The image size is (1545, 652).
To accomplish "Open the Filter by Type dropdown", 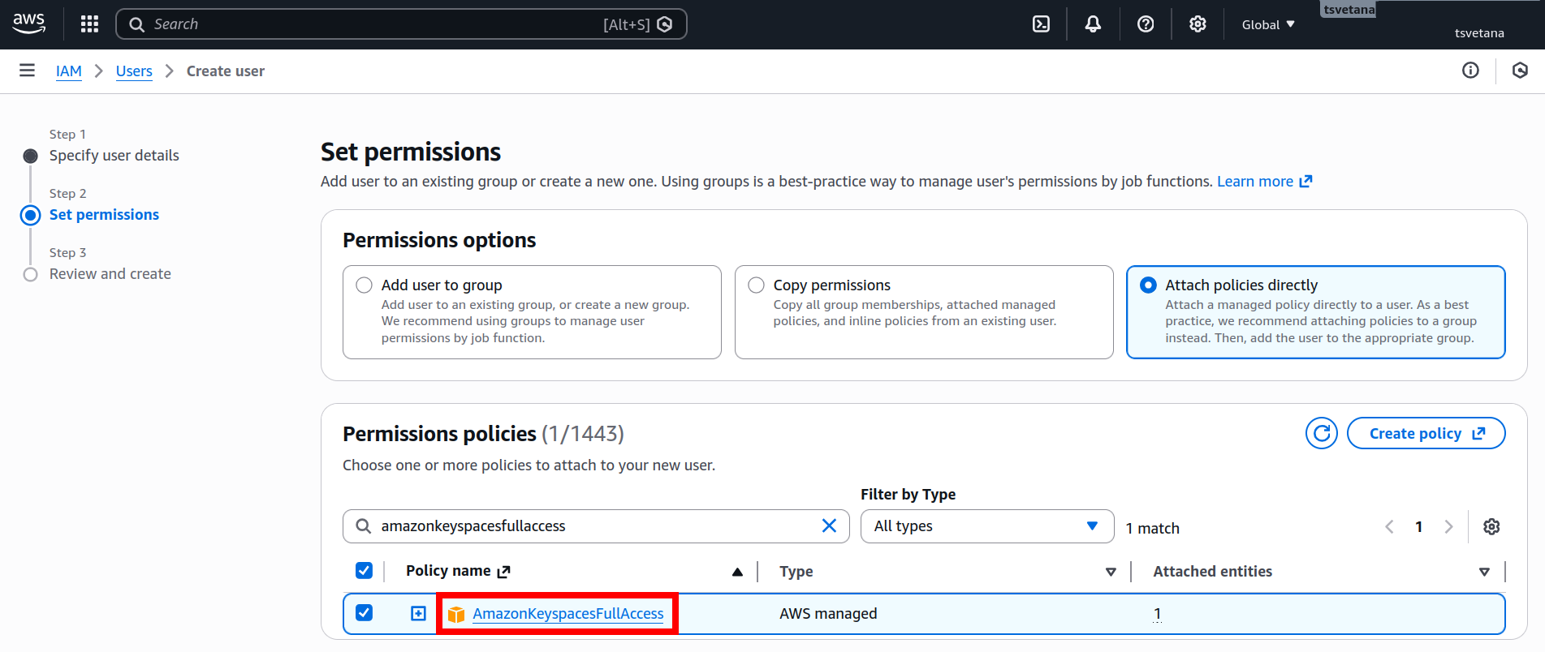I will 986,526.
